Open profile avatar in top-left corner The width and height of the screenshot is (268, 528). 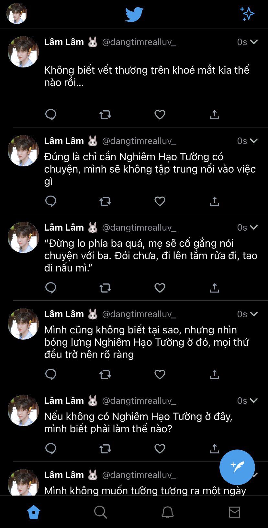(17, 14)
